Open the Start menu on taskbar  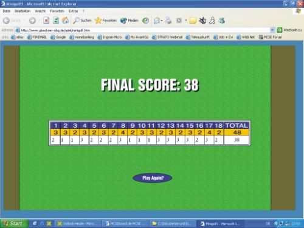14,223
